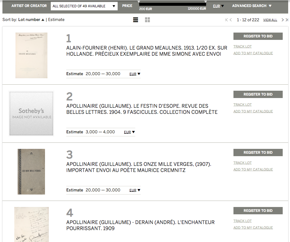The width and height of the screenshot is (290, 242).
Task: Open L'Enchanteur Pourrissant lot title
Action: pos(140,225)
